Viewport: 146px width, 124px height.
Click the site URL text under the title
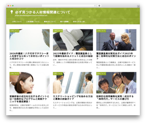[31, 16]
